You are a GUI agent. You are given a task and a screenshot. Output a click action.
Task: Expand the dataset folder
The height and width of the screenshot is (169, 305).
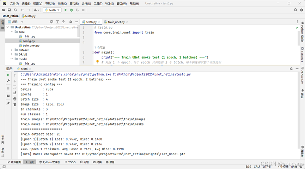click(12, 50)
